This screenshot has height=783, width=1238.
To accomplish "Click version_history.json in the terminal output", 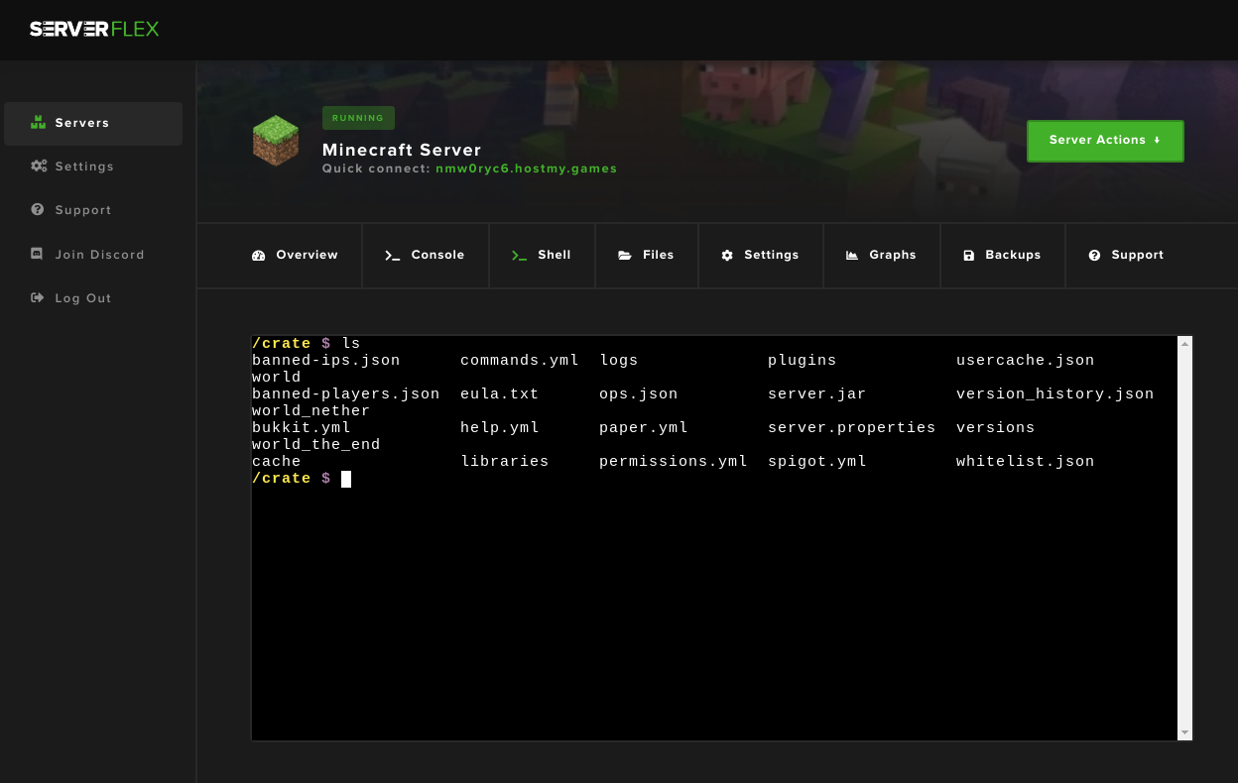I will pos(1055,394).
